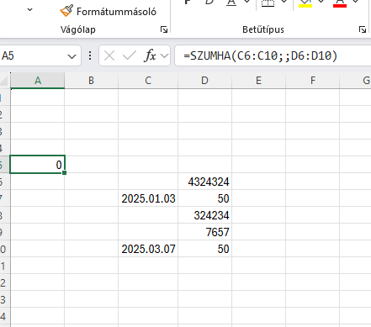Select the cell containing 4324324
The height and width of the screenshot is (327, 371).
pyautogui.click(x=204, y=182)
